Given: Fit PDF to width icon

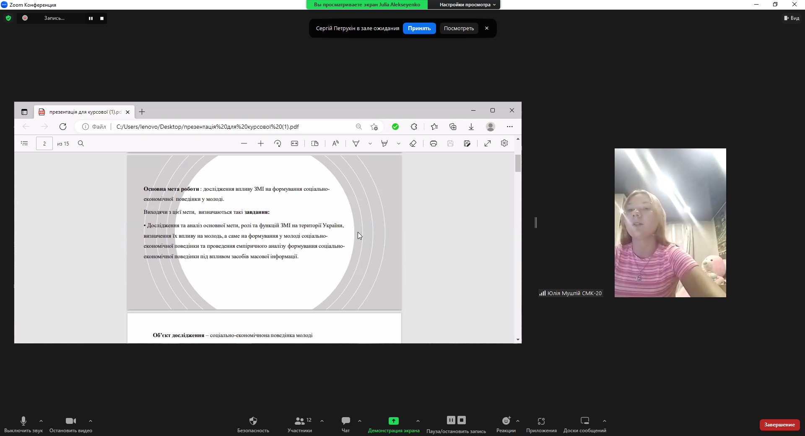Looking at the screenshot, I should tap(295, 143).
